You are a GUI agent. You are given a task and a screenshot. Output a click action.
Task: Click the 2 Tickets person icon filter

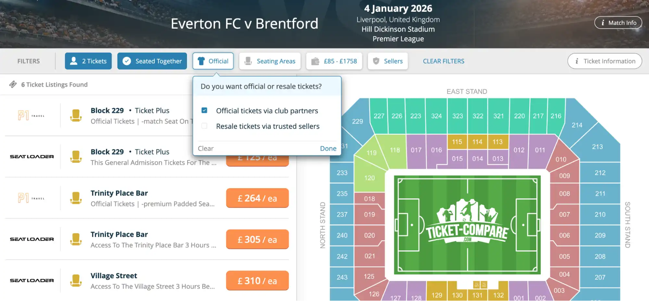tap(74, 61)
